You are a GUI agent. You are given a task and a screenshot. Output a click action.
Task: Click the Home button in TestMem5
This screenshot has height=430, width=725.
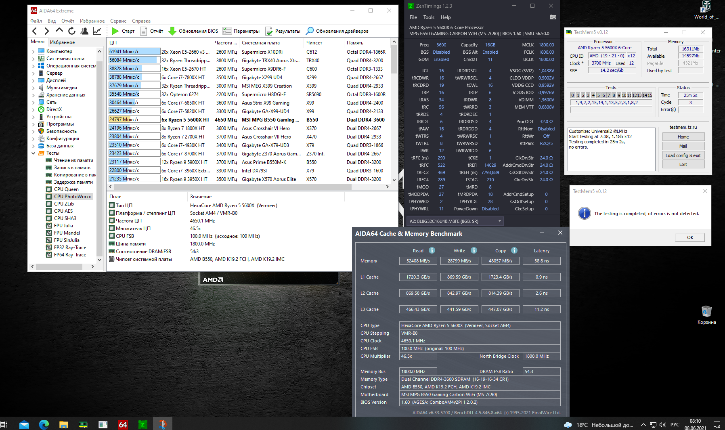click(683, 137)
